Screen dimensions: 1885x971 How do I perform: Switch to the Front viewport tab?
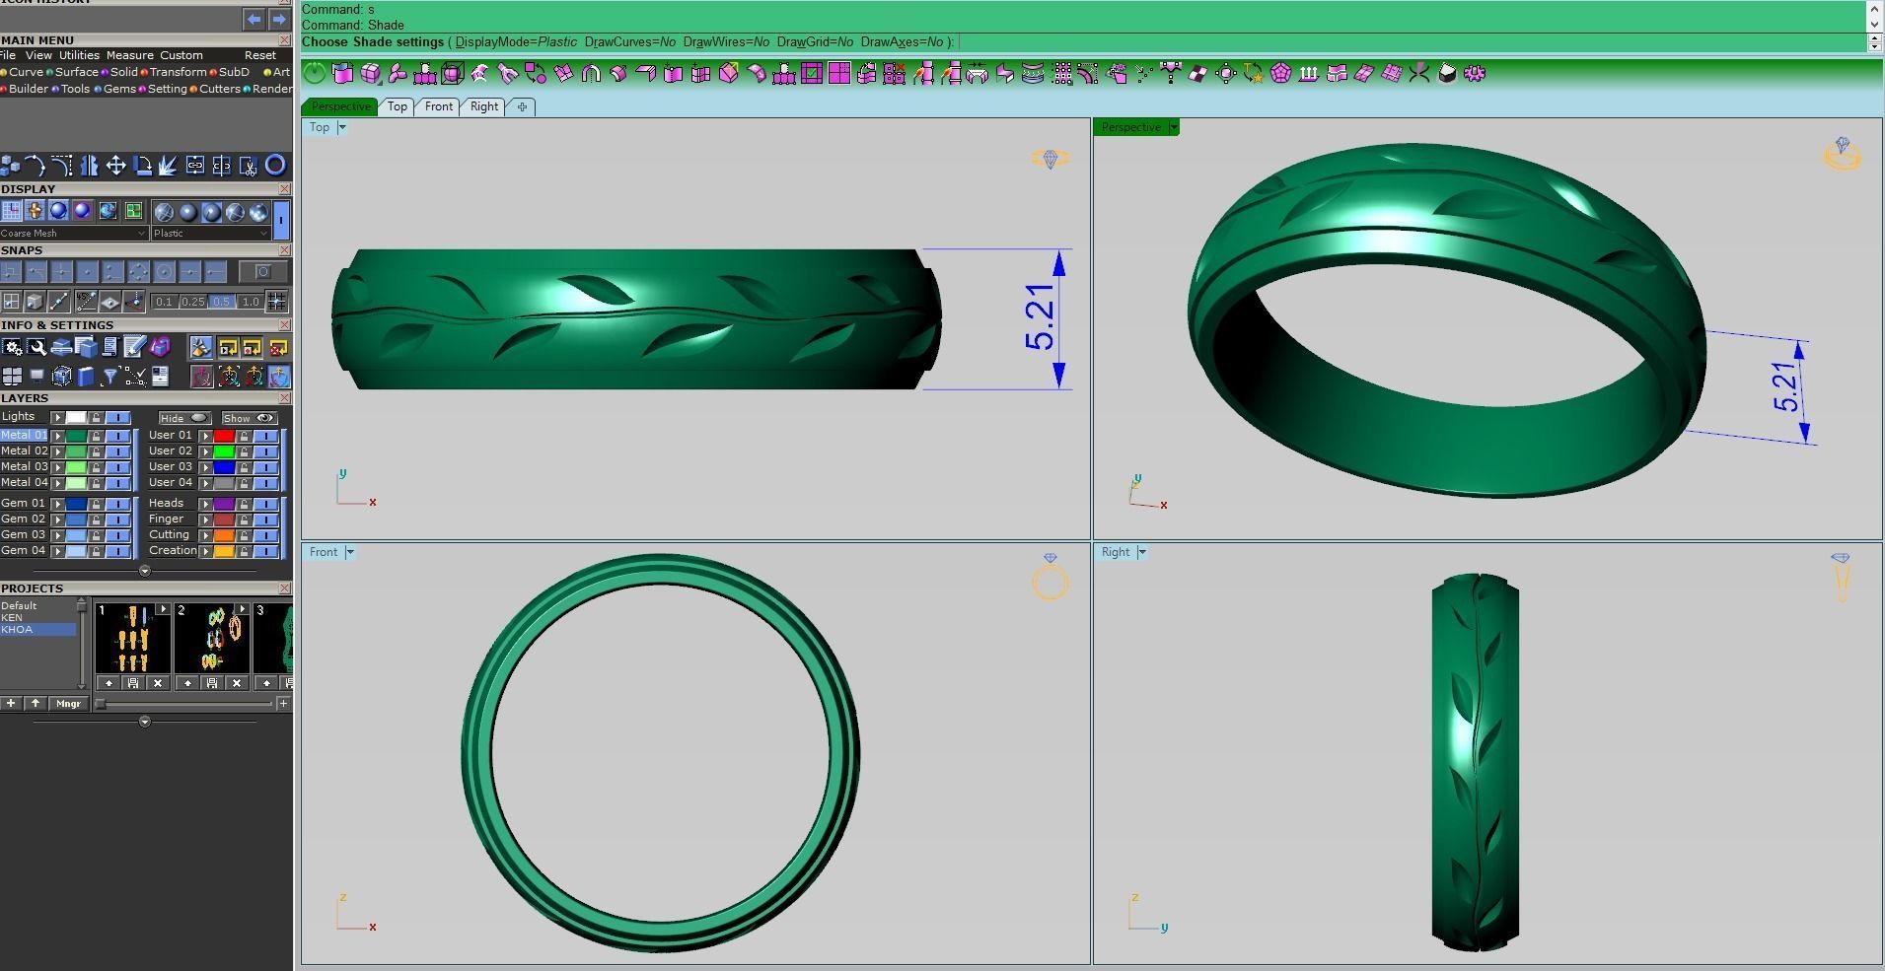tap(439, 106)
